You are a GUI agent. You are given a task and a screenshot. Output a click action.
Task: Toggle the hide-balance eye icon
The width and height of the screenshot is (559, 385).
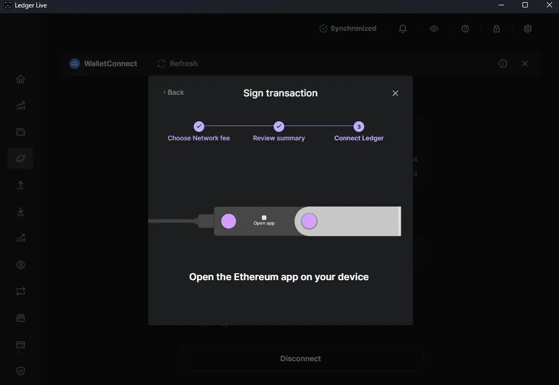(434, 29)
